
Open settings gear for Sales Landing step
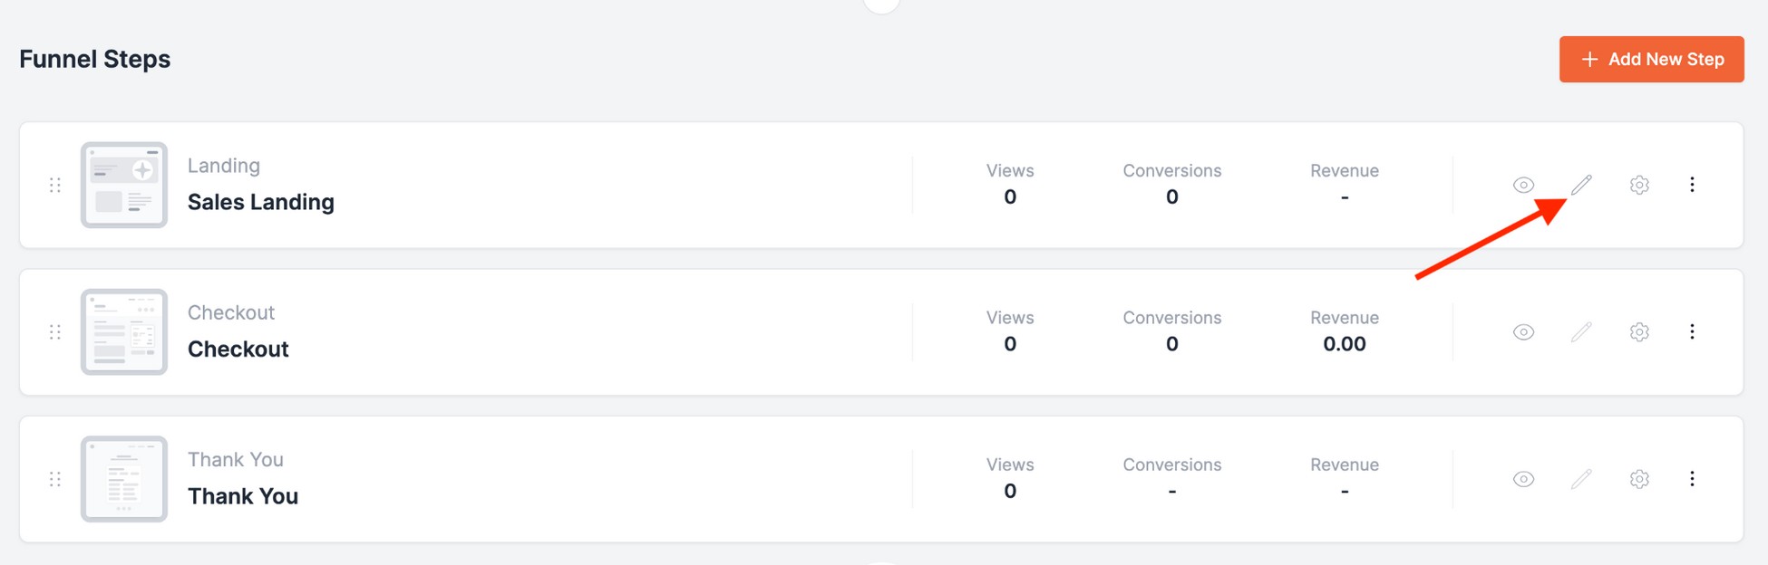pos(1639,185)
